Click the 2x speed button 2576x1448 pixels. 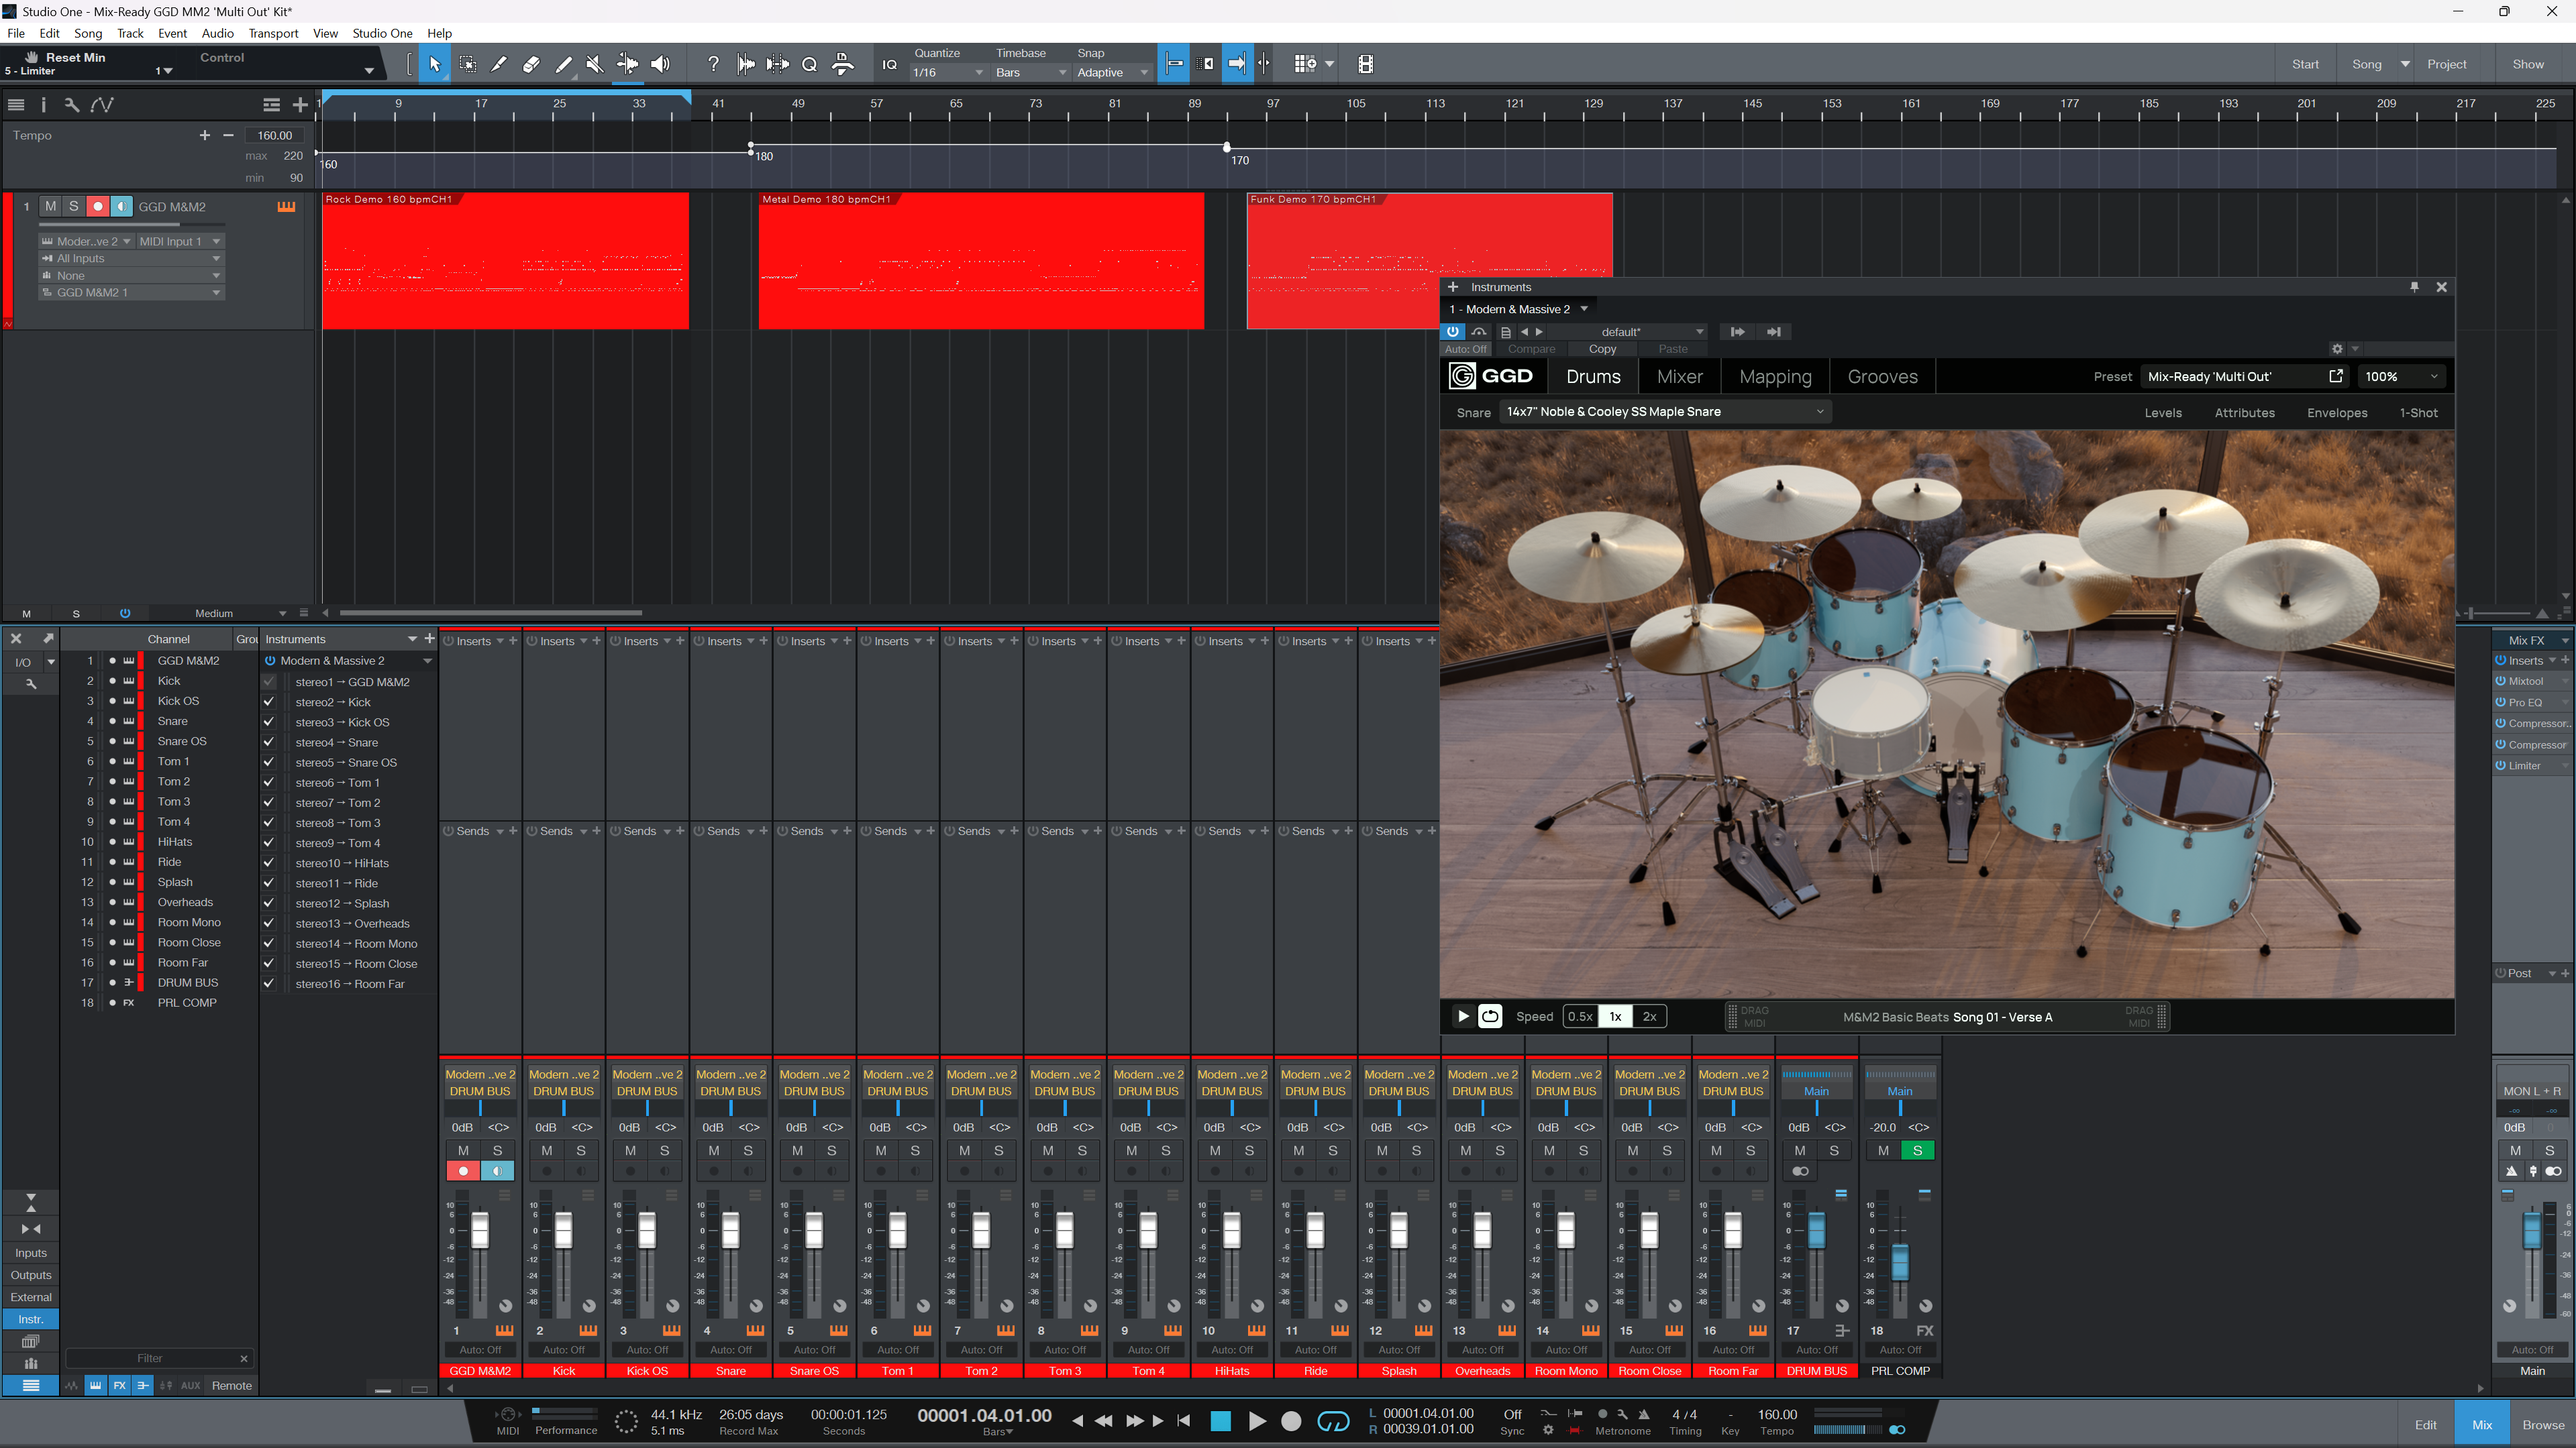1649,1016
